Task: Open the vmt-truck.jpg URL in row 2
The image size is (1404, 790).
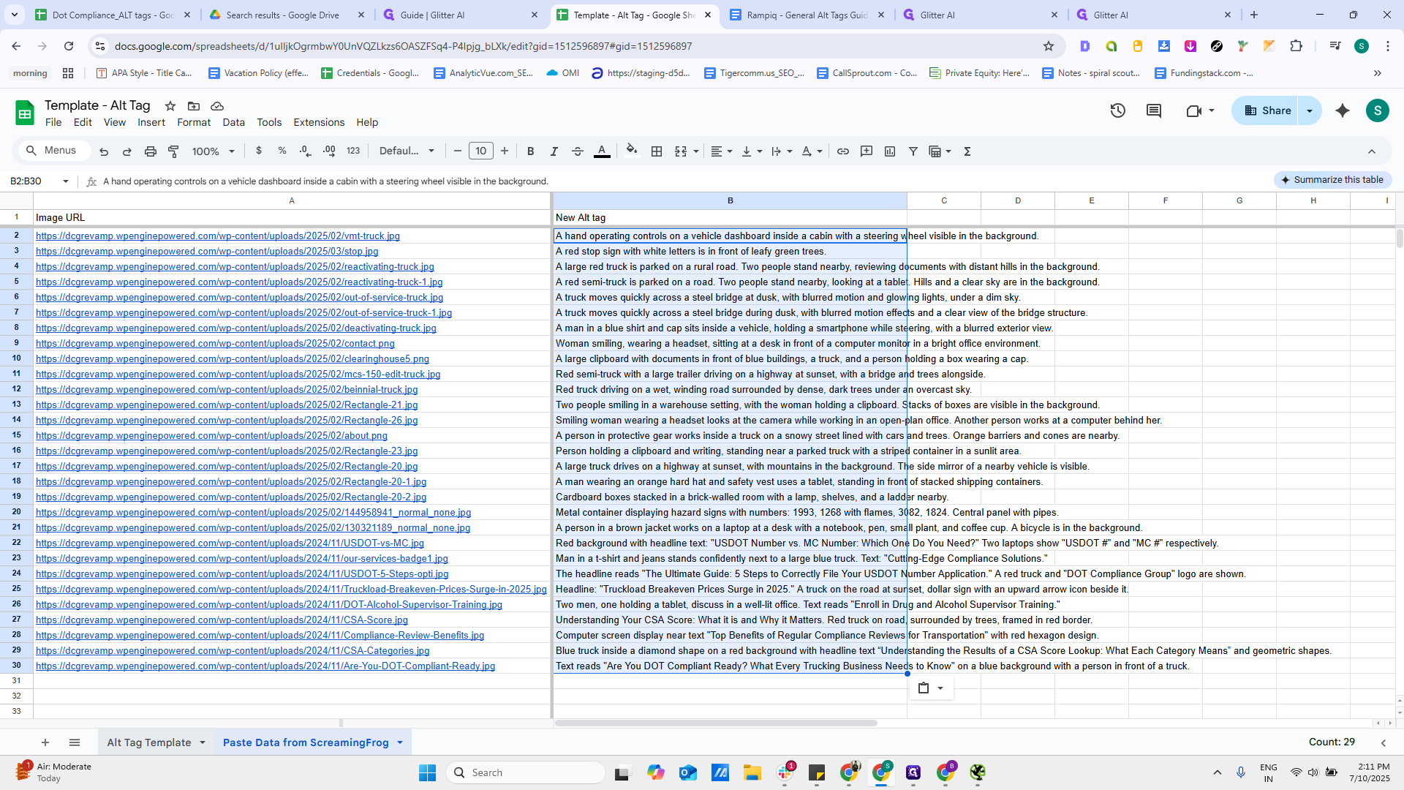Action: [x=218, y=236]
